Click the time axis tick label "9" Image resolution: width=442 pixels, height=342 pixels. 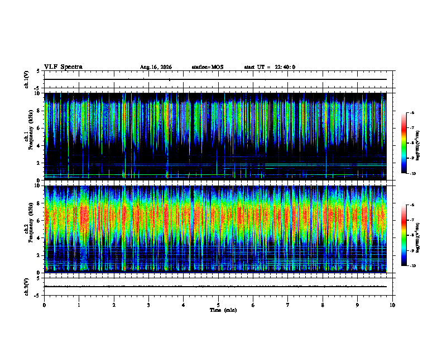[x=357, y=305]
